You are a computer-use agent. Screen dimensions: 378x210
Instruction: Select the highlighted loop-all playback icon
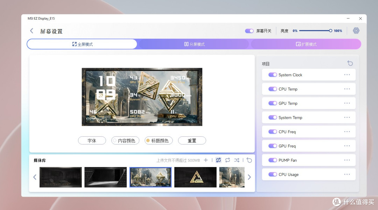(x=218, y=160)
